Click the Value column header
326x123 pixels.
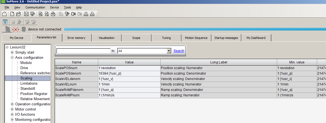[x=129, y=62]
